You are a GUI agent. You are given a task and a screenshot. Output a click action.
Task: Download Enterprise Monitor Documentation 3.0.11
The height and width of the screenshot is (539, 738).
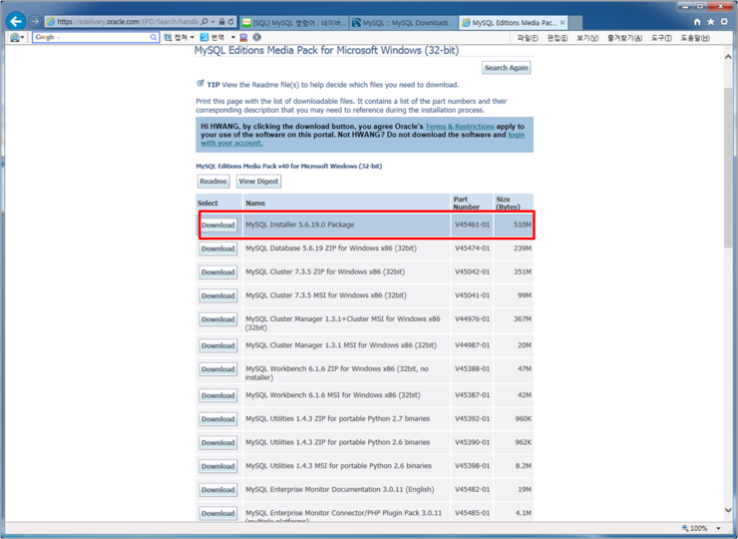point(218,490)
